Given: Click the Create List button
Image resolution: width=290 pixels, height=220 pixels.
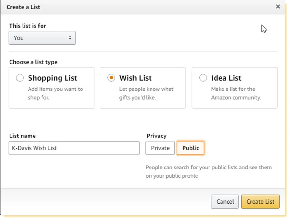Looking at the screenshot, I should coord(260,202).
